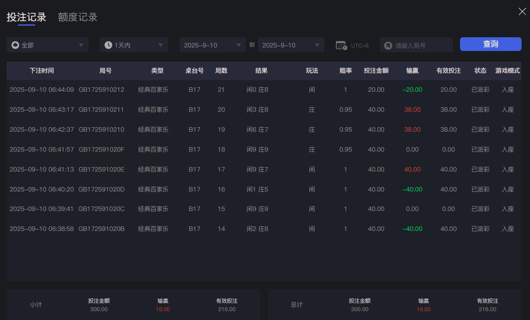This screenshot has width=530, height=320.
Task: Click the 输赢 column header
Action: coord(412,70)
